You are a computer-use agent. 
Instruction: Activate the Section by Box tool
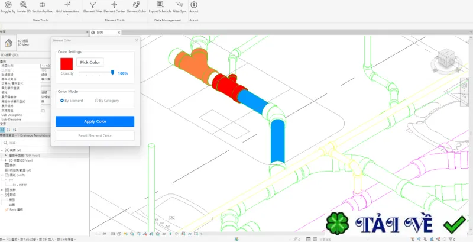click(x=42, y=7)
